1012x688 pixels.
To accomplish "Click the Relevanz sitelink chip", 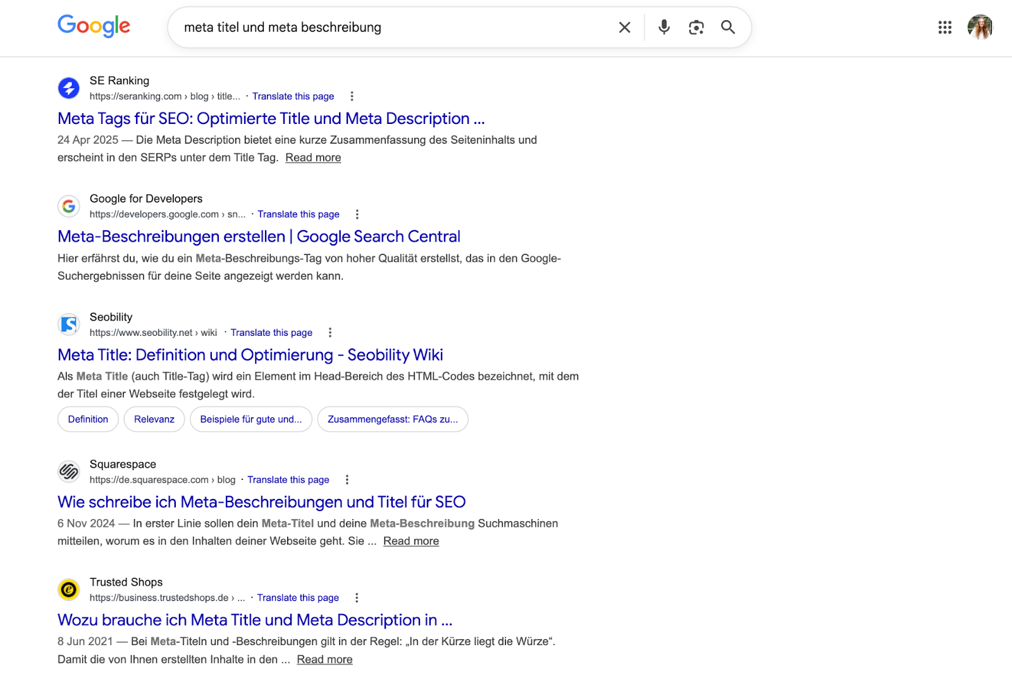I will (x=154, y=419).
